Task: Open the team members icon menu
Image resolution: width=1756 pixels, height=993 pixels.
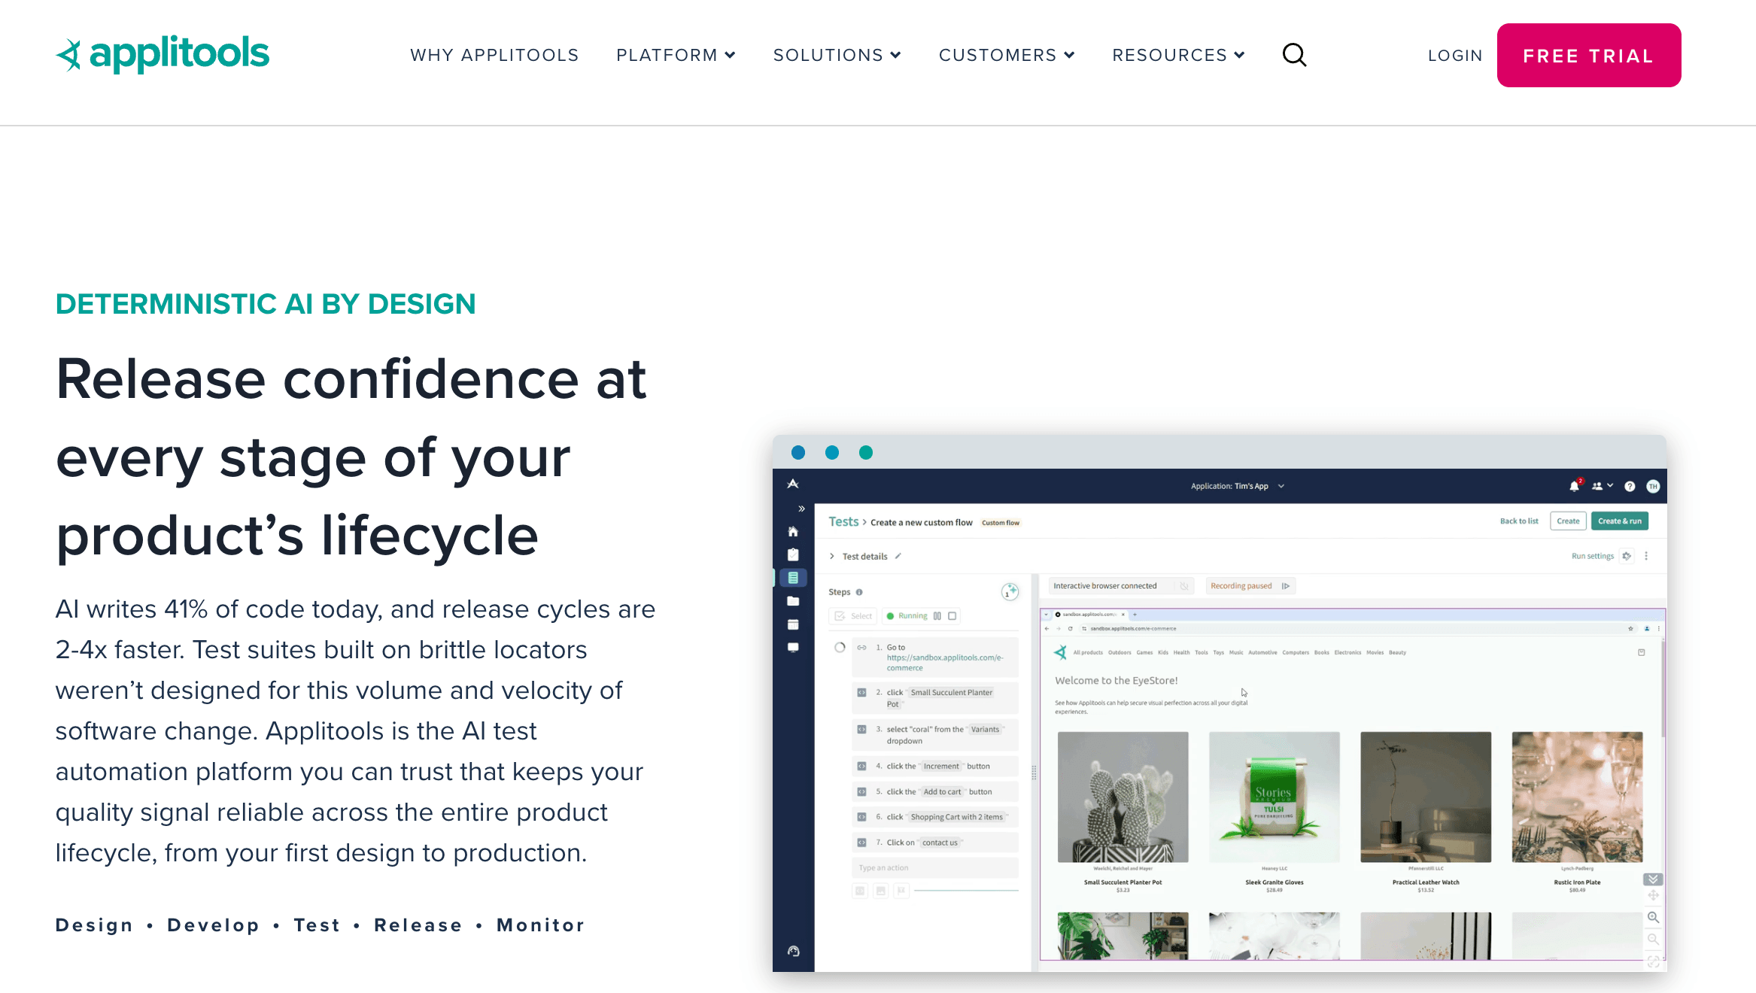Action: click(x=1603, y=486)
